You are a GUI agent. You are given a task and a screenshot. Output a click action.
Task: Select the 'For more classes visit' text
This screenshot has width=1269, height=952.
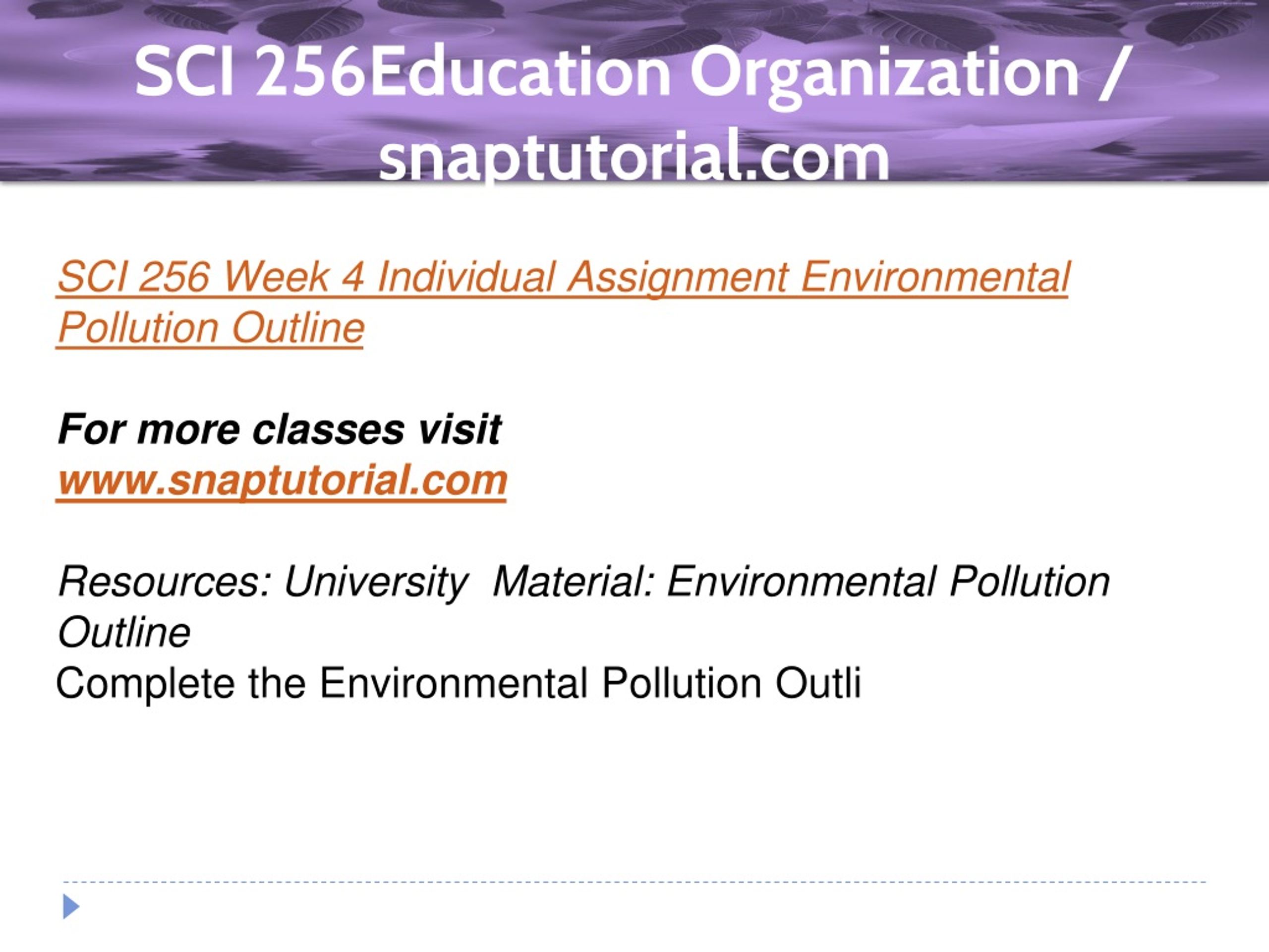coord(280,429)
